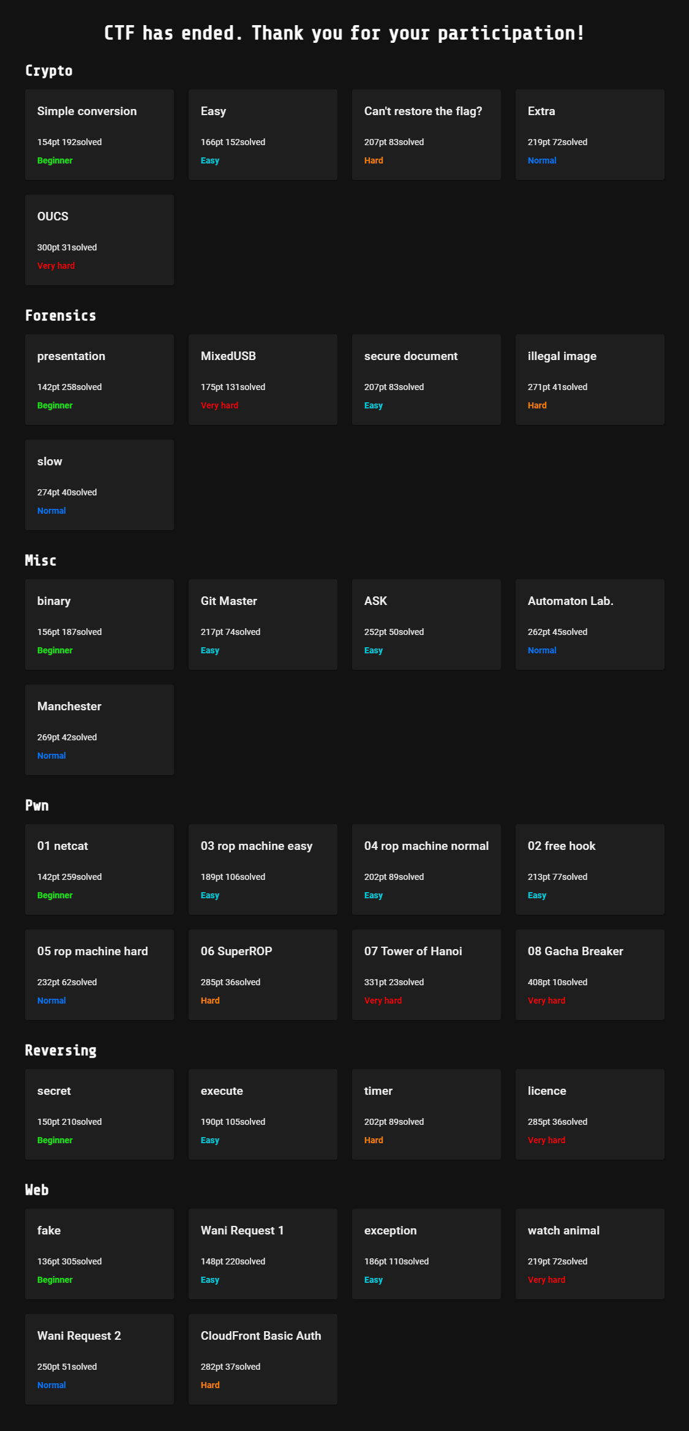Screen dimensions: 689x1431
Task: Open the CloudFront Basic Auth challenge
Action: tap(263, 1359)
